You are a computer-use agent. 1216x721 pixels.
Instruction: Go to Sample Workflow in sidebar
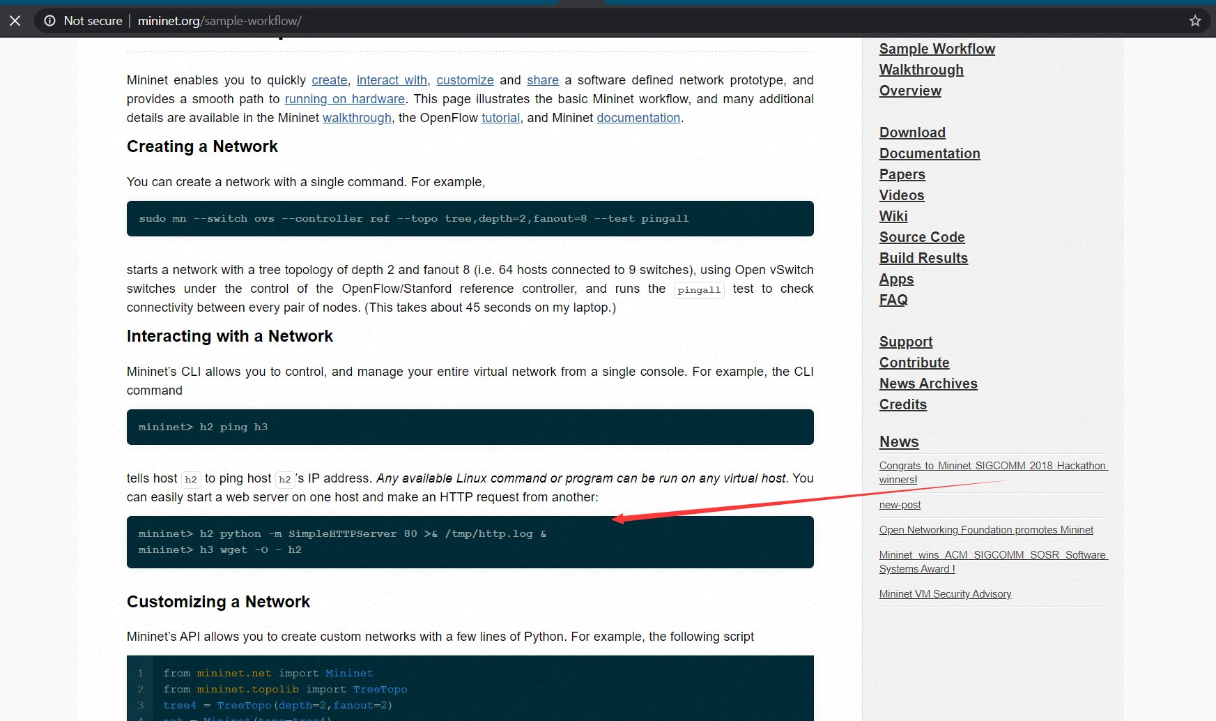(937, 49)
